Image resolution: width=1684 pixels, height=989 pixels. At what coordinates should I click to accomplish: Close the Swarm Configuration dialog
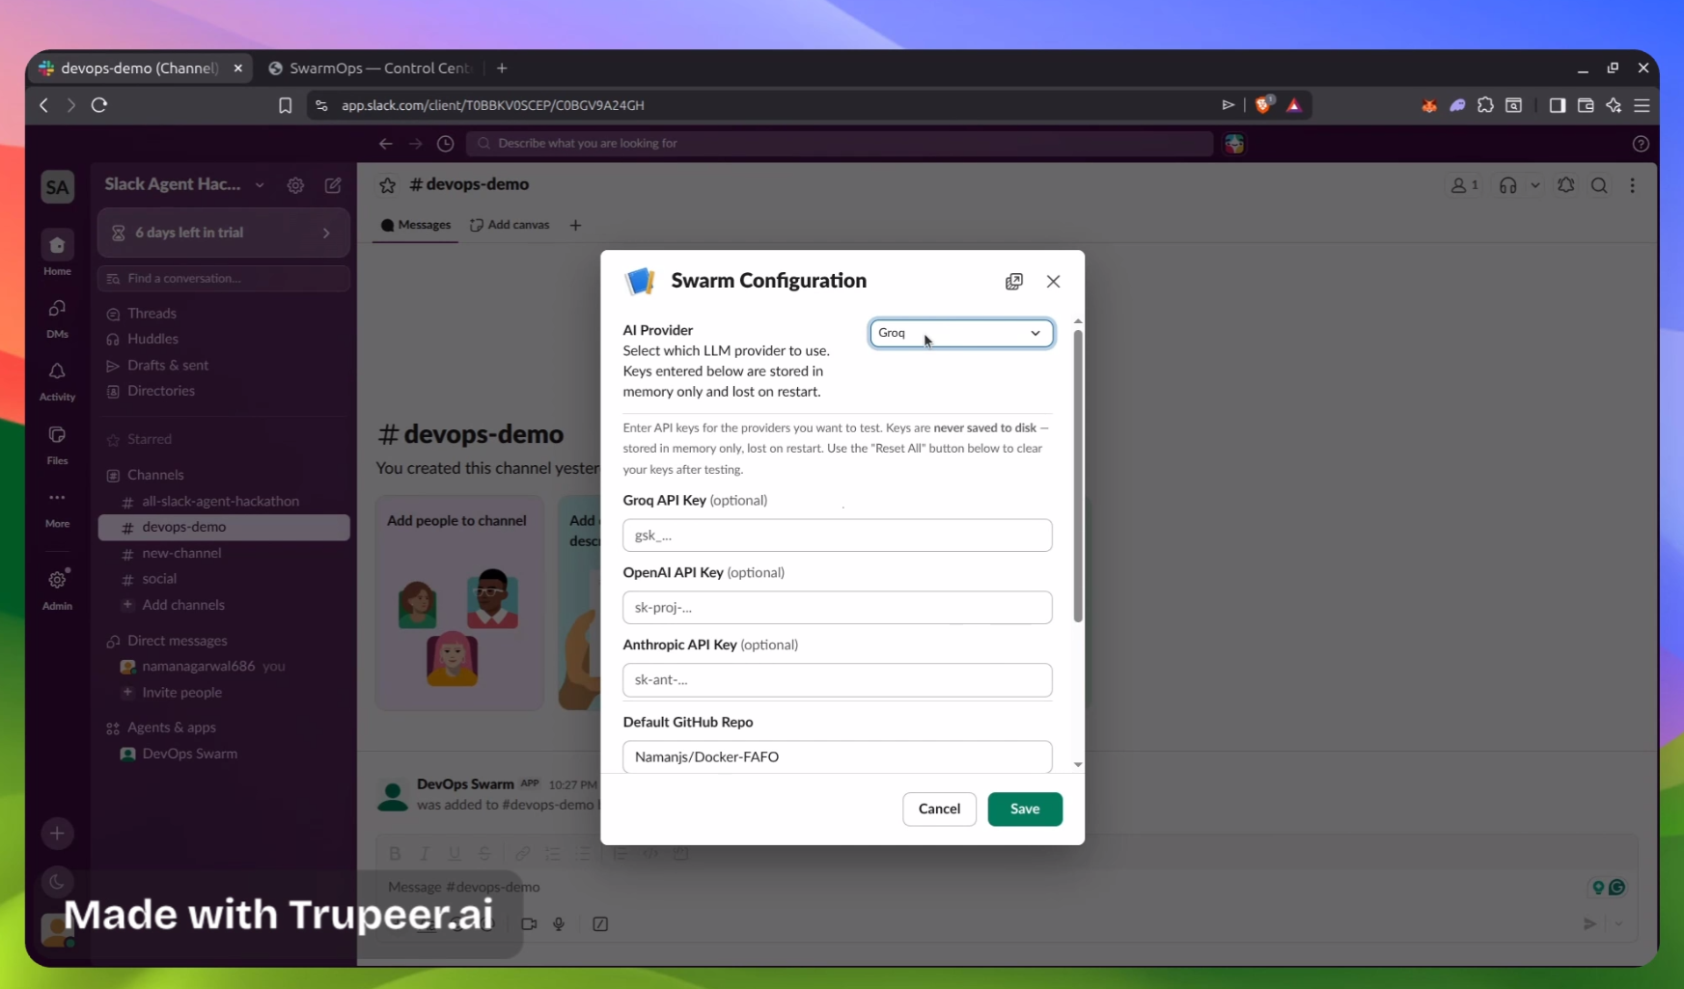coord(1053,282)
